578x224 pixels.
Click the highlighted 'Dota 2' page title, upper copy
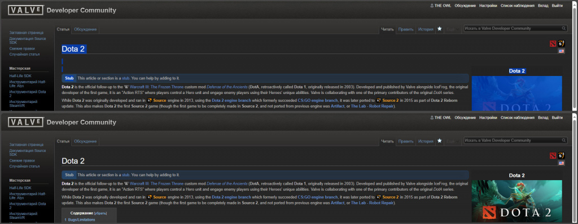pyautogui.click(x=74, y=50)
